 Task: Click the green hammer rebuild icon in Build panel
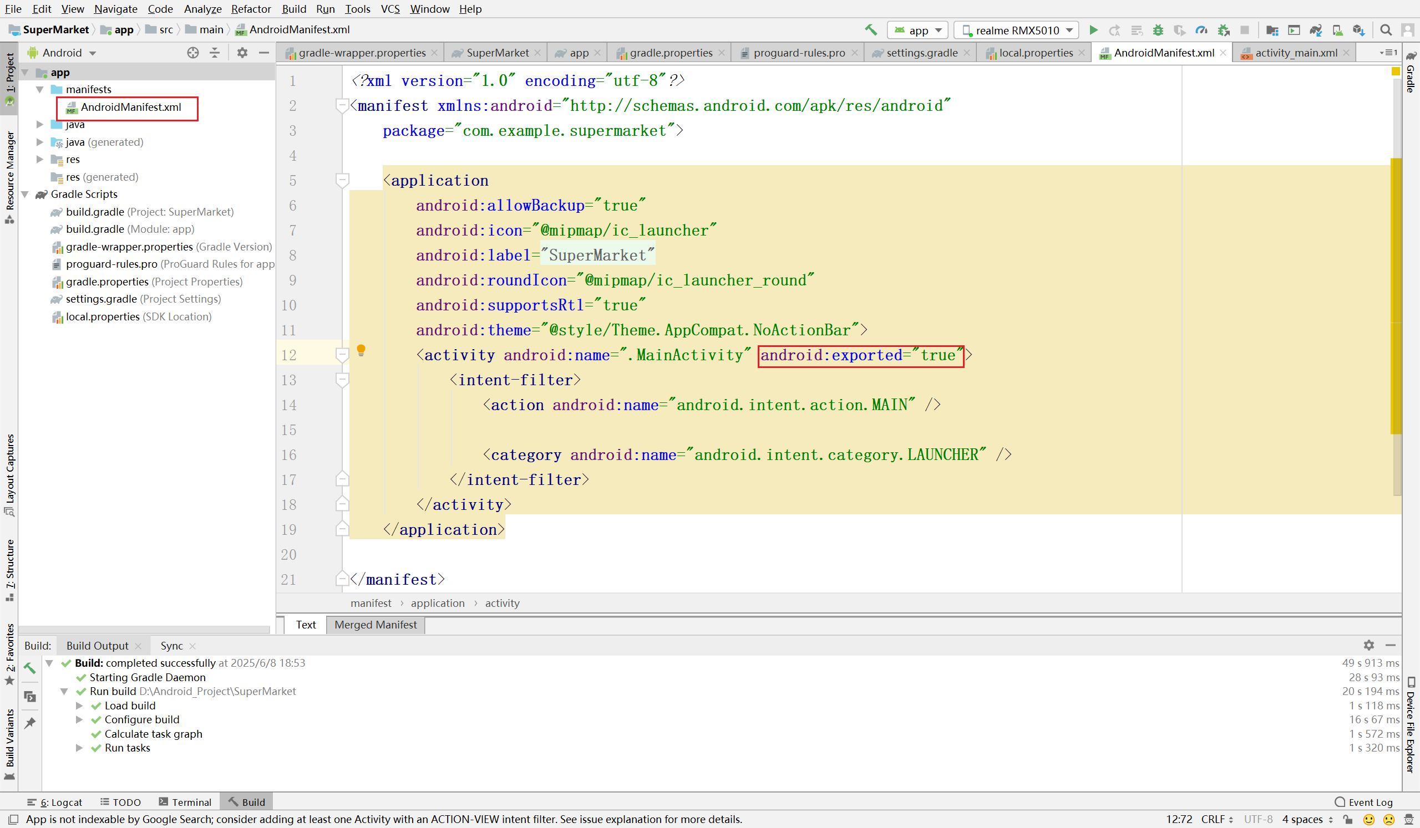coord(30,668)
